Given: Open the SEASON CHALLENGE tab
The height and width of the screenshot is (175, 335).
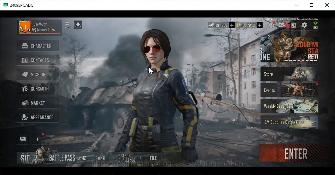Looking at the screenshot, I should click(127, 158).
